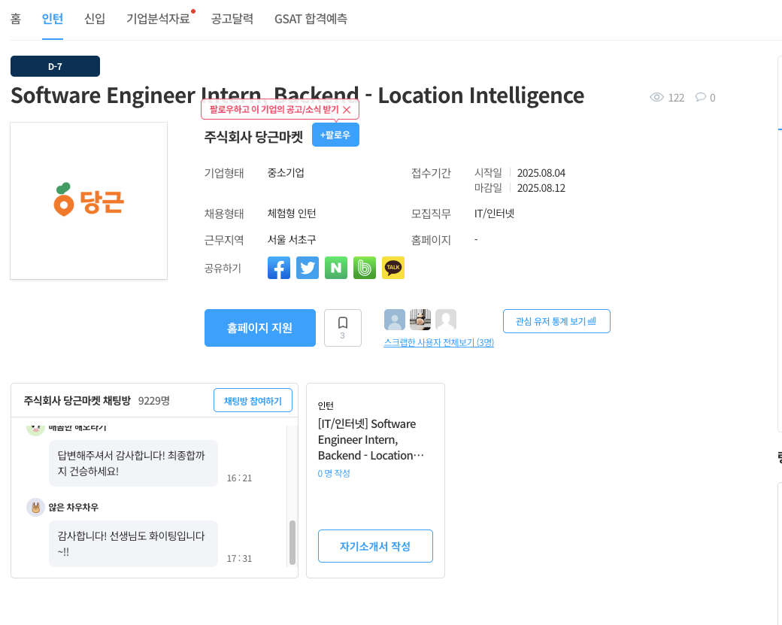Share via Naver blog icon
Viewport: 782px width, 625px height.
pos(336,268)
